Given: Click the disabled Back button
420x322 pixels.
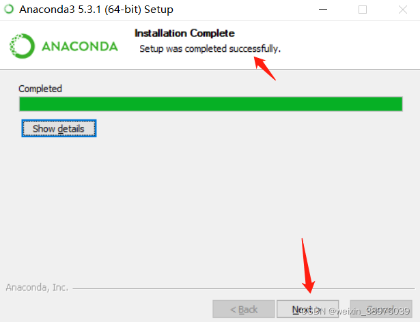Looking at the screenshot, I should coord(244,309).
